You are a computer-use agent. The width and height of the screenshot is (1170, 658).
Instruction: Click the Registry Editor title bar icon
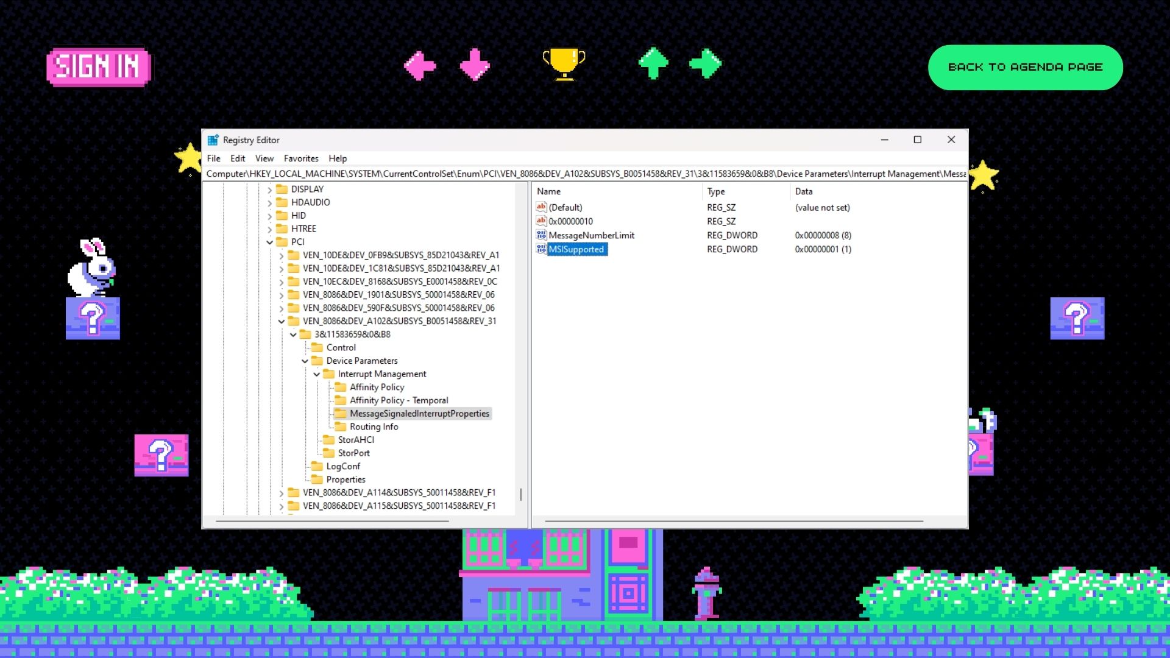pos(213,140)
